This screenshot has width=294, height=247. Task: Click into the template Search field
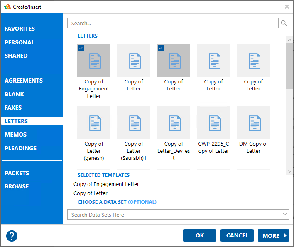click(173, 23)
